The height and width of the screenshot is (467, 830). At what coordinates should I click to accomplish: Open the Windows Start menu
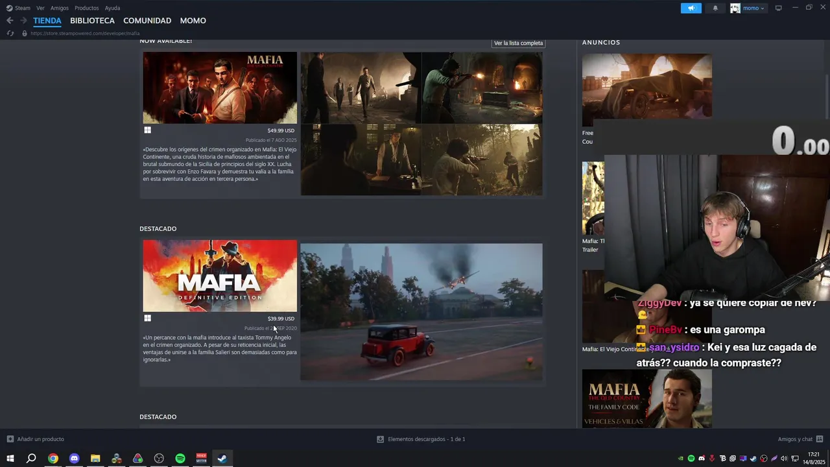[x=10, y=459]
